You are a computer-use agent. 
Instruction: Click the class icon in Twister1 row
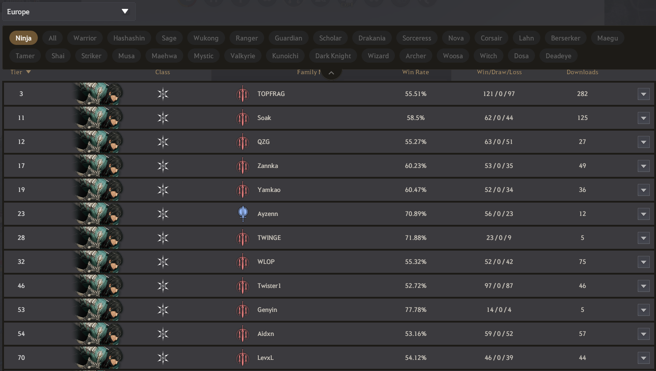point(163,286)
